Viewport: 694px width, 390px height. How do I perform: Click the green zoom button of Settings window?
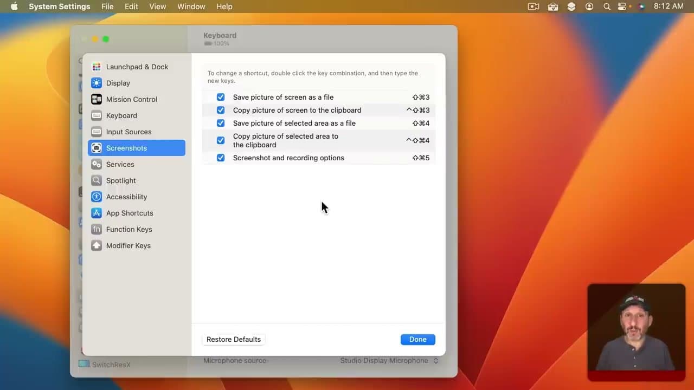click(x=106, y=39)
